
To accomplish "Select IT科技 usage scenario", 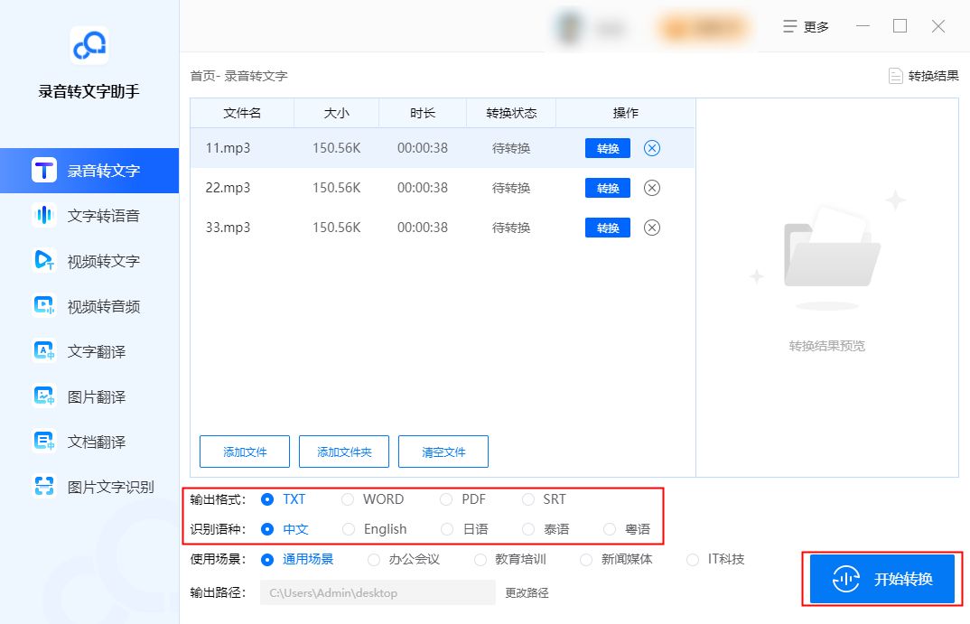I will 715,560.
